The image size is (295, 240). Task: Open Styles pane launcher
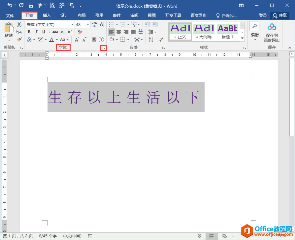(245, 48)
